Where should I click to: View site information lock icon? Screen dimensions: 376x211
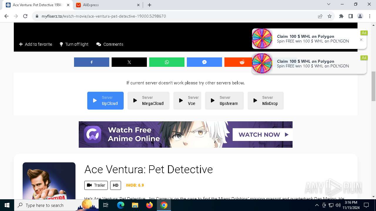[x=37, y=16]
